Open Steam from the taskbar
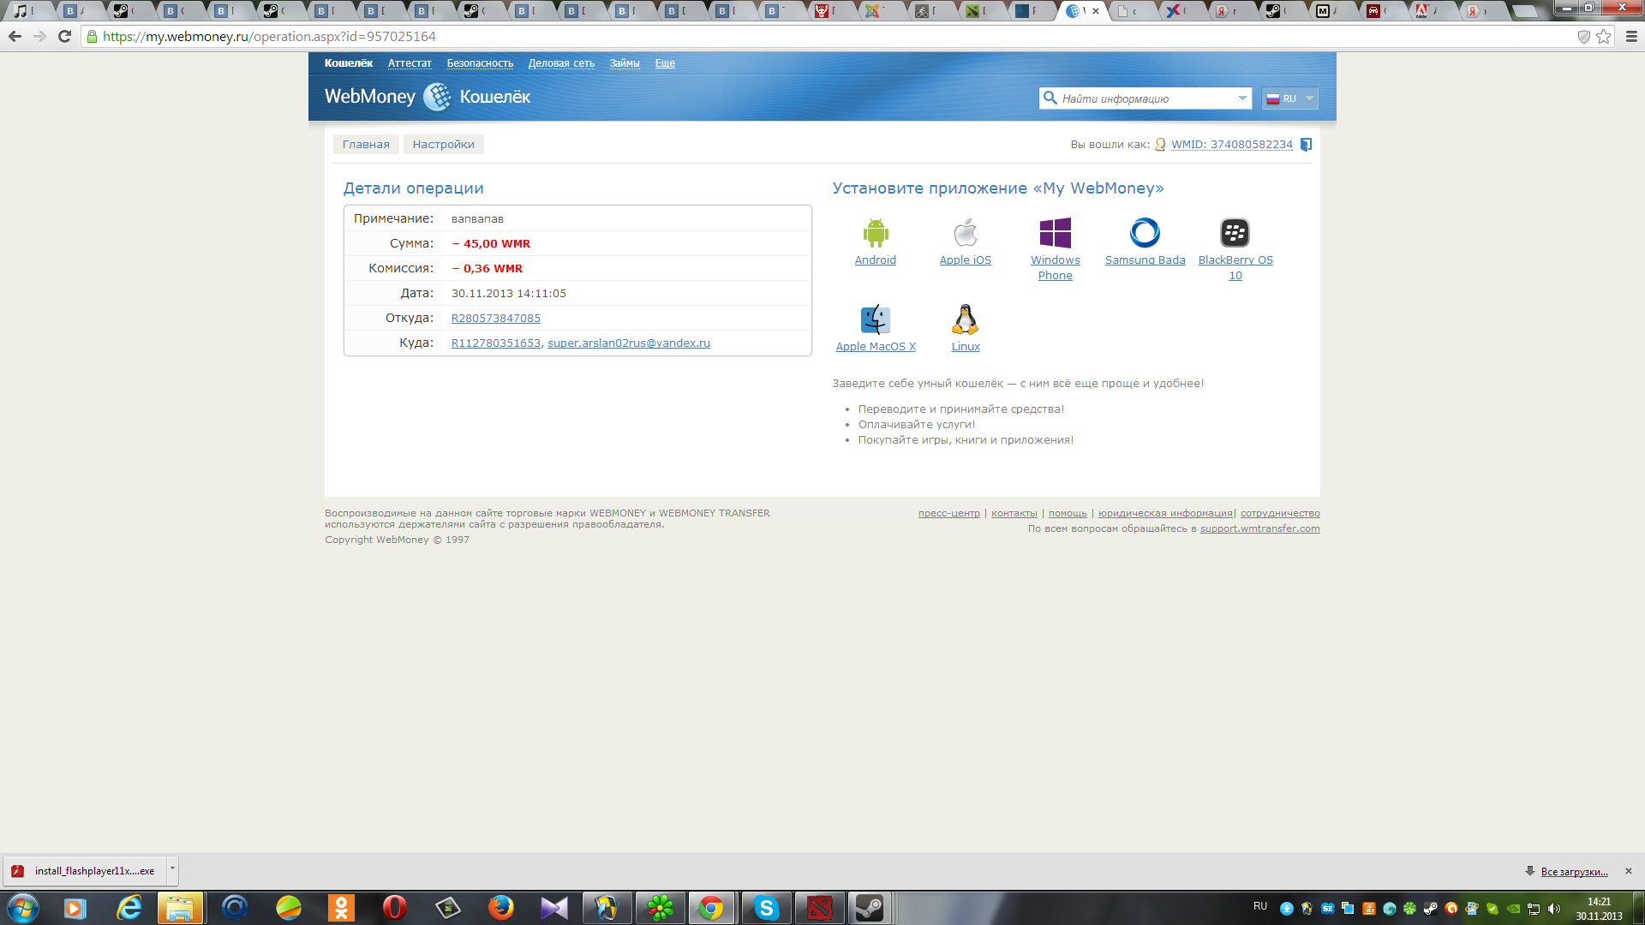The height and width of the screenshot is (925, 1645). click(870, 908)
